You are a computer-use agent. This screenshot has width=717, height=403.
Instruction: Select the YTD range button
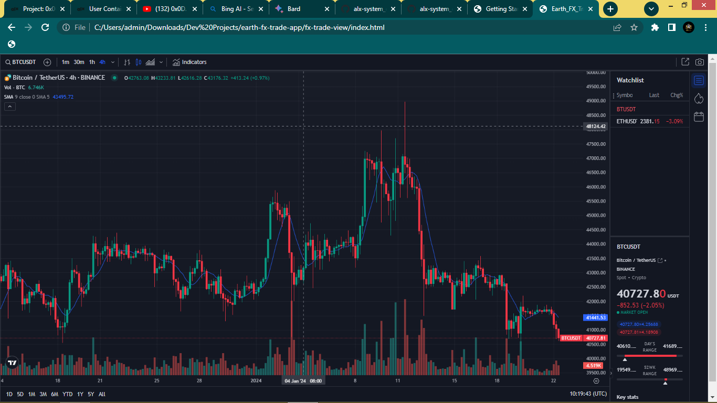(67, 394)
